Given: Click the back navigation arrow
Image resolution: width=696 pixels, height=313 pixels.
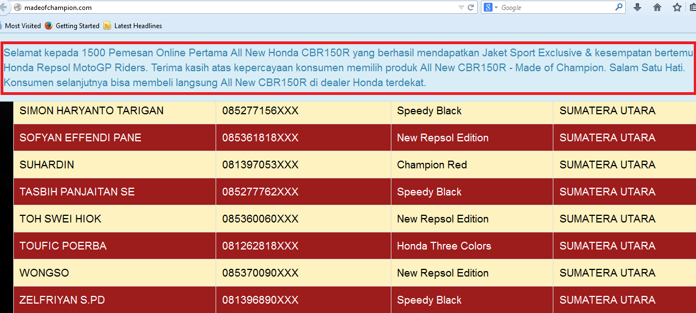Looking at the screenshot, I should pos(3,8).
